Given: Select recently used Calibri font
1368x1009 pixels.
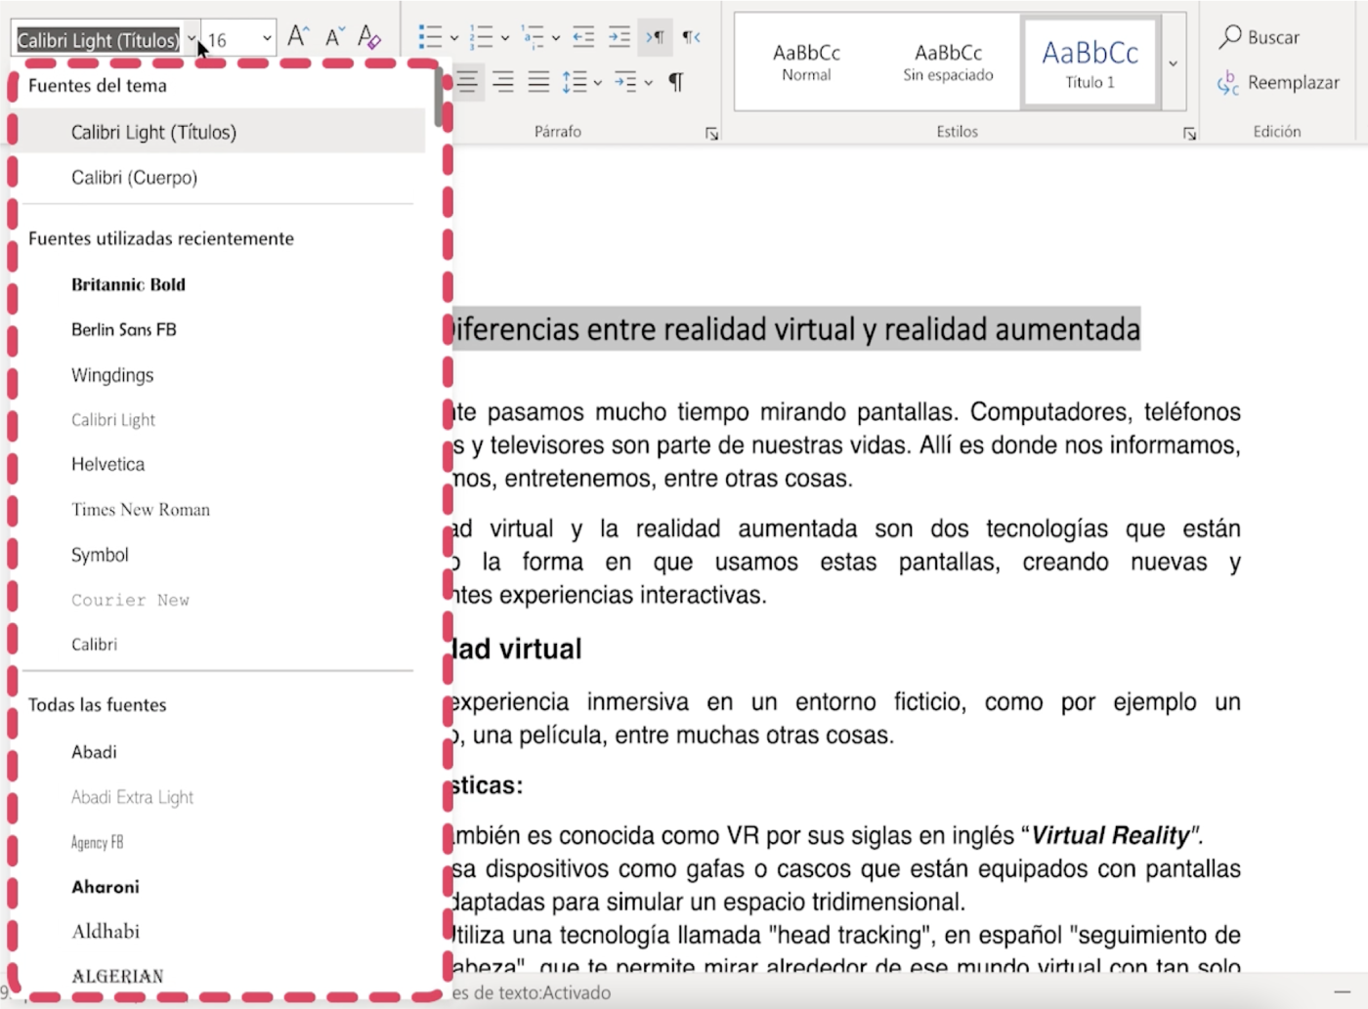Looking at the screenshot, I should pos(222,645).
